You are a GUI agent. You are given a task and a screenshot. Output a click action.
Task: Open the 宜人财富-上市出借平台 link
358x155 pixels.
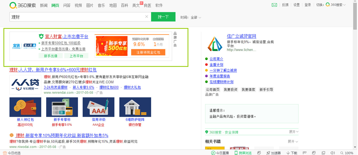67,36
